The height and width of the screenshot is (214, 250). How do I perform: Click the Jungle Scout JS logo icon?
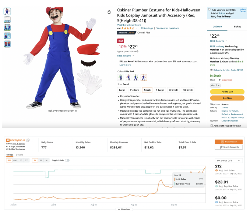coord(7,140)
